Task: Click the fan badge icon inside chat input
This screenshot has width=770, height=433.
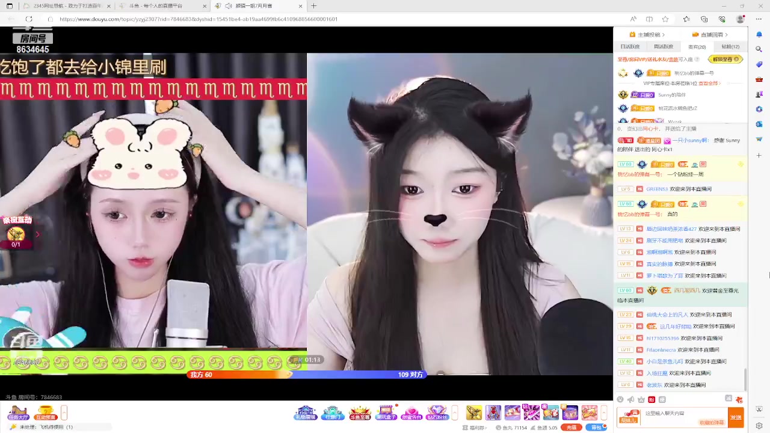Action: 629,416
